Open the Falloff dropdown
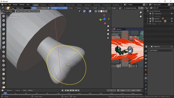The image size is (174, 98). 96,8
